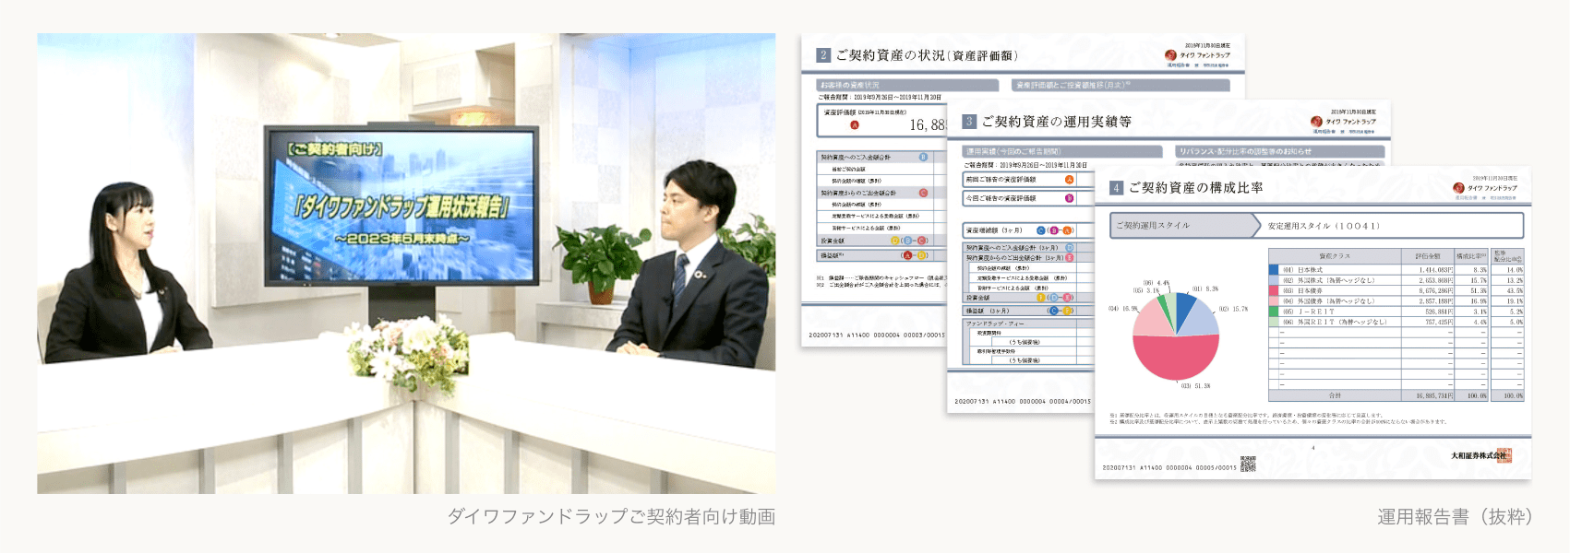Click the 契約資産へのご入金額合計 row label on page 2
This screenshot has height=553, width=1570.
pyautogui.click(x=856, y=158)
